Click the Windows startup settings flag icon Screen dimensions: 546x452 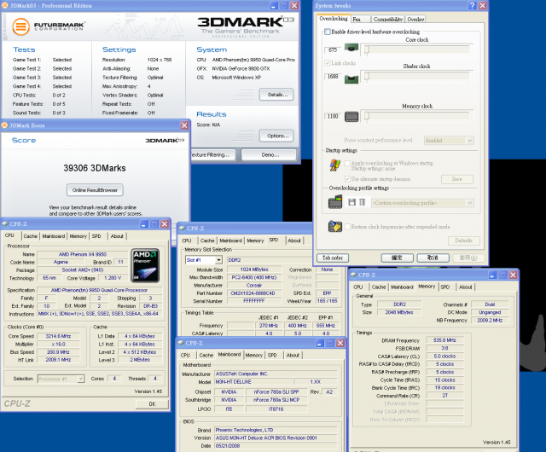[x=335, y=165]
